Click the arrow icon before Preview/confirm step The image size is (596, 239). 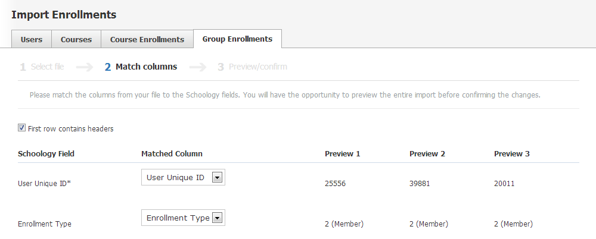pos(197,67)
